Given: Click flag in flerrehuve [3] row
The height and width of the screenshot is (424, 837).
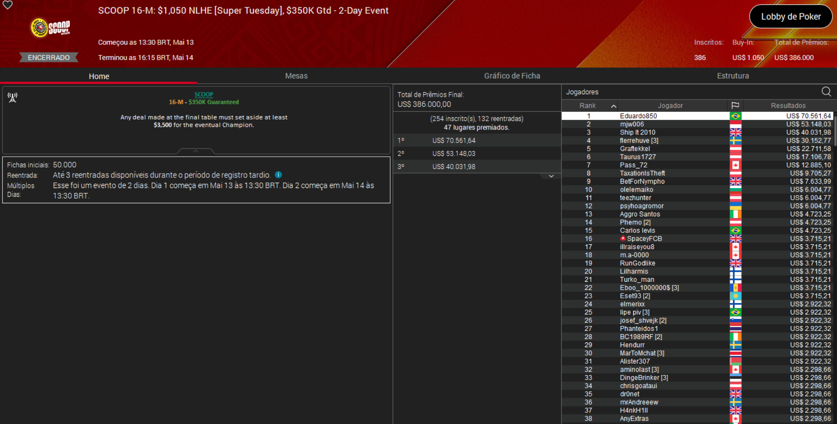Looking at the screenshot, I should tap(735, 141).
